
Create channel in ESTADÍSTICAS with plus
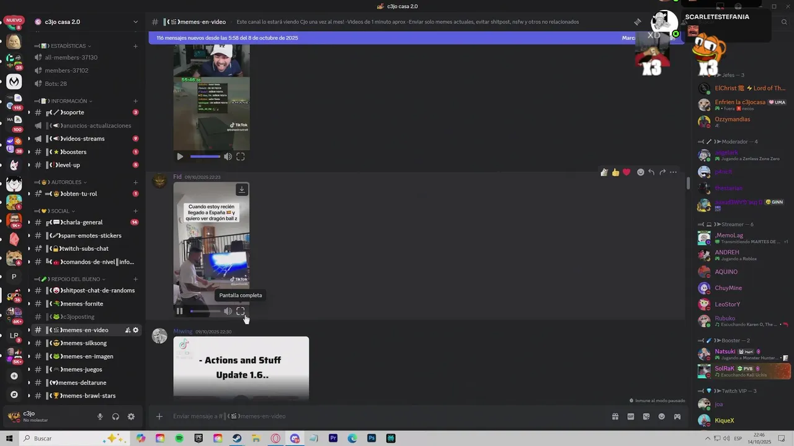135,46
